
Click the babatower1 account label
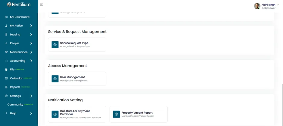coord(269,8)
